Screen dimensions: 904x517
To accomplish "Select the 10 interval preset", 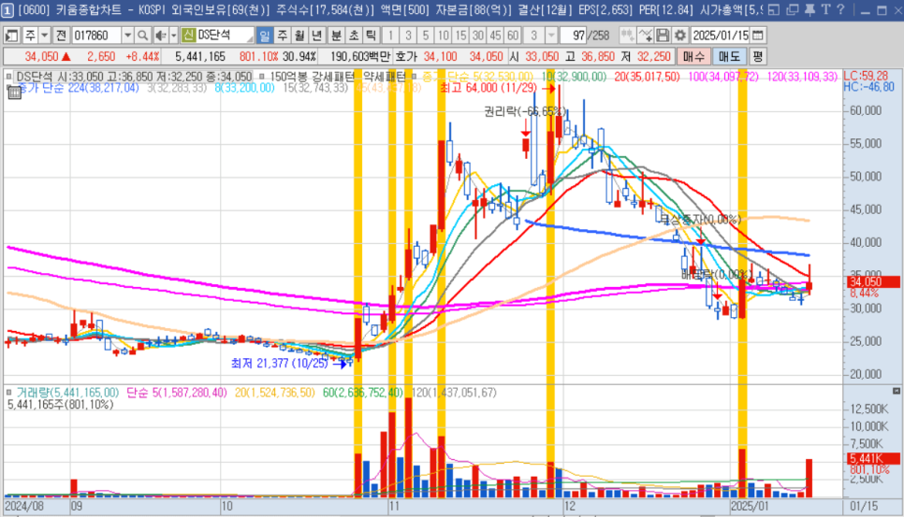I will 443,36.
